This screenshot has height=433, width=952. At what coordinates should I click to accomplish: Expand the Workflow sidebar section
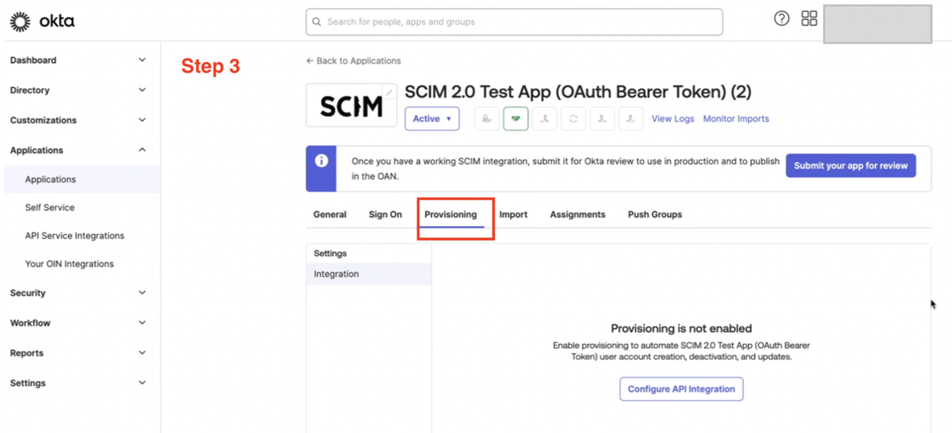pyautogui.click(x=142, y=323)
